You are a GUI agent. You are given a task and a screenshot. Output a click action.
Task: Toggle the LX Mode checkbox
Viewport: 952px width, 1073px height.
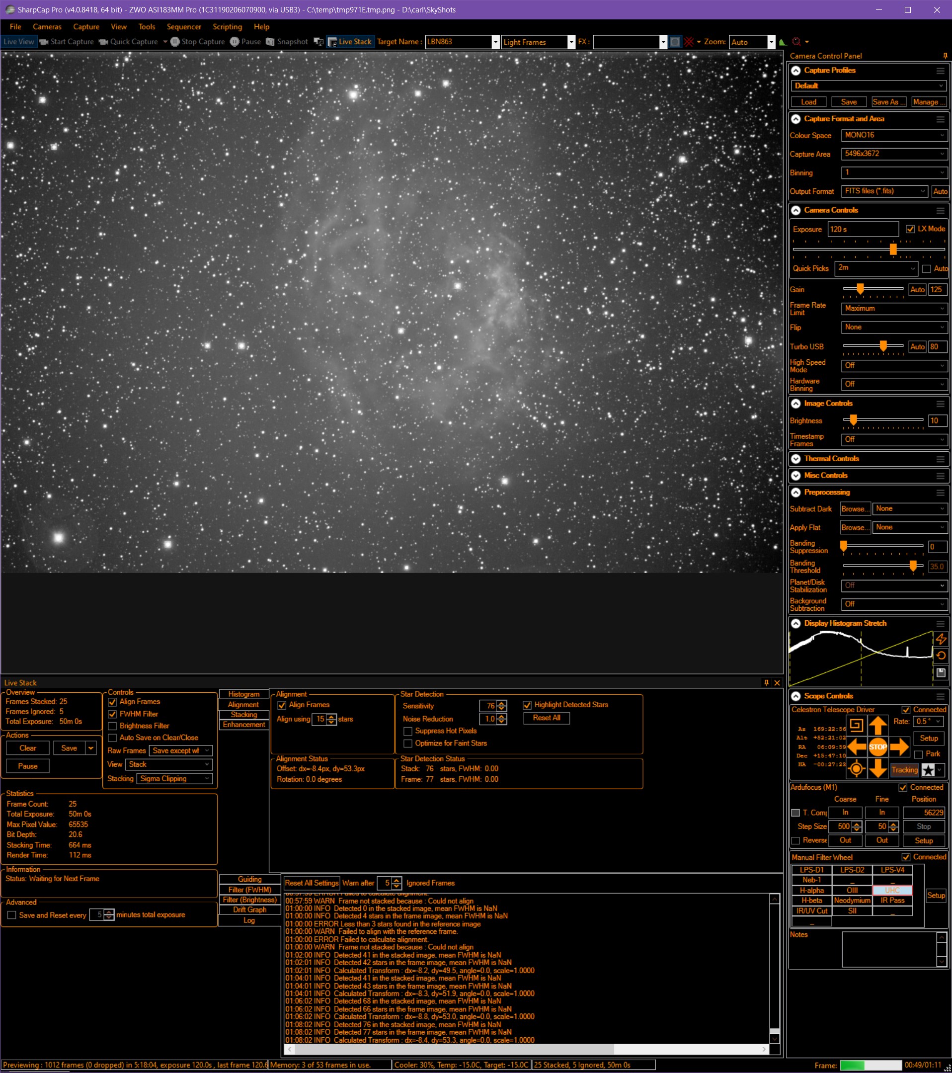(x=911, y=229)
